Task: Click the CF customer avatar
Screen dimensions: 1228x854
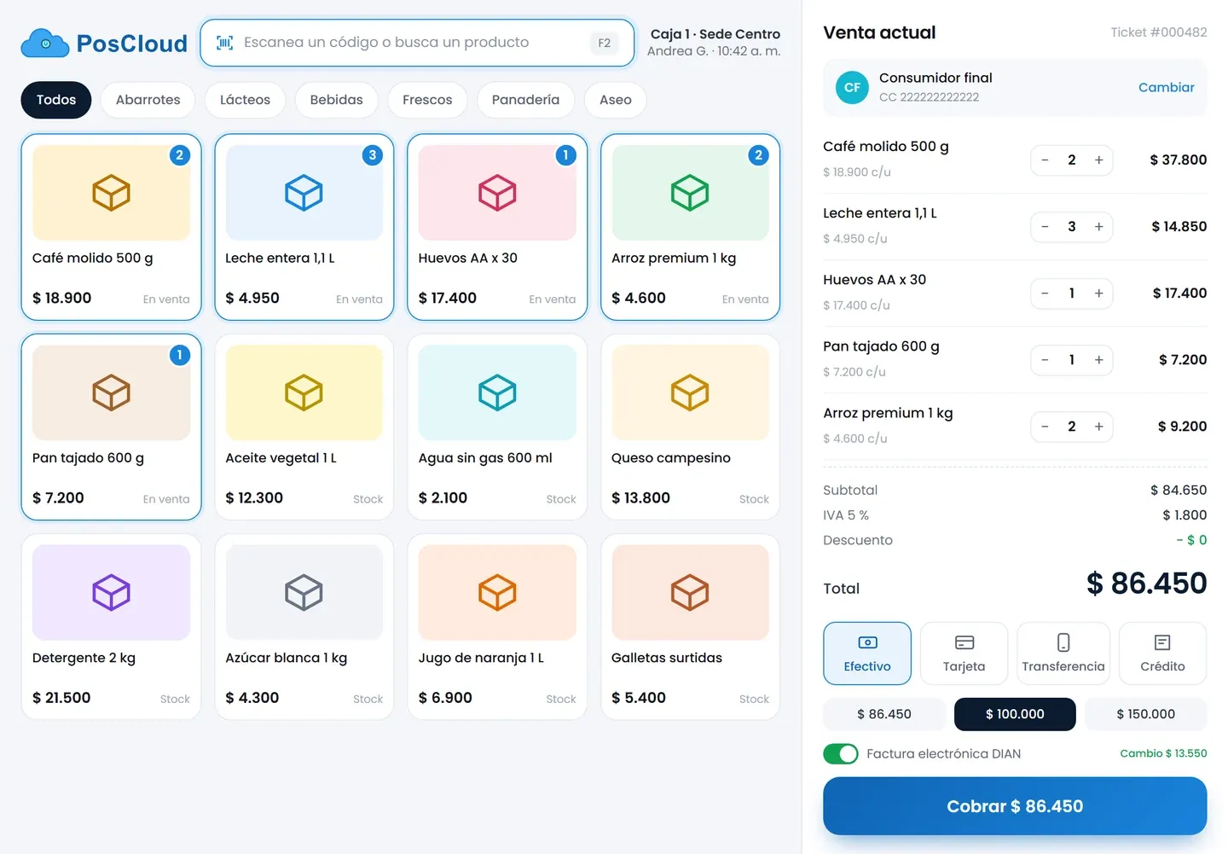Action: [852, 87]
